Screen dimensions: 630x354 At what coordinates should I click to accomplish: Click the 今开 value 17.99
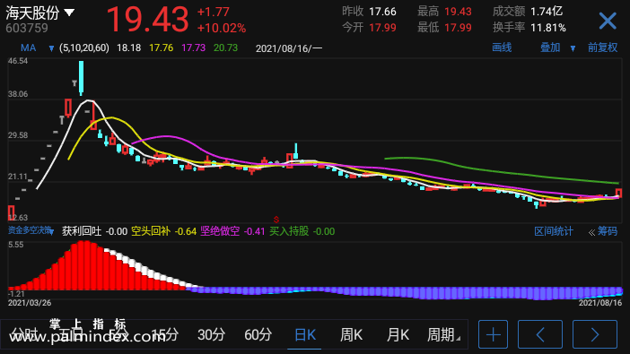click(x=382, y=28)
